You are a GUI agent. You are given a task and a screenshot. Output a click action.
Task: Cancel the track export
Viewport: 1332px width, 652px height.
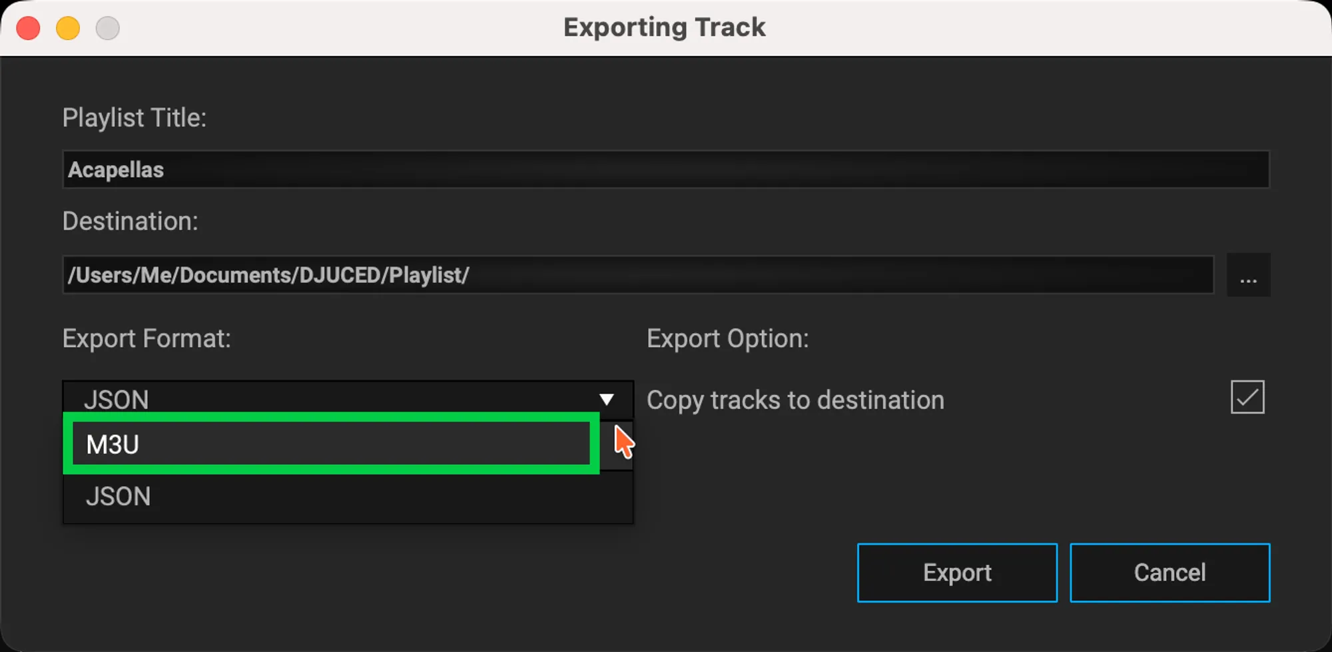click(x=1169, y=573)
